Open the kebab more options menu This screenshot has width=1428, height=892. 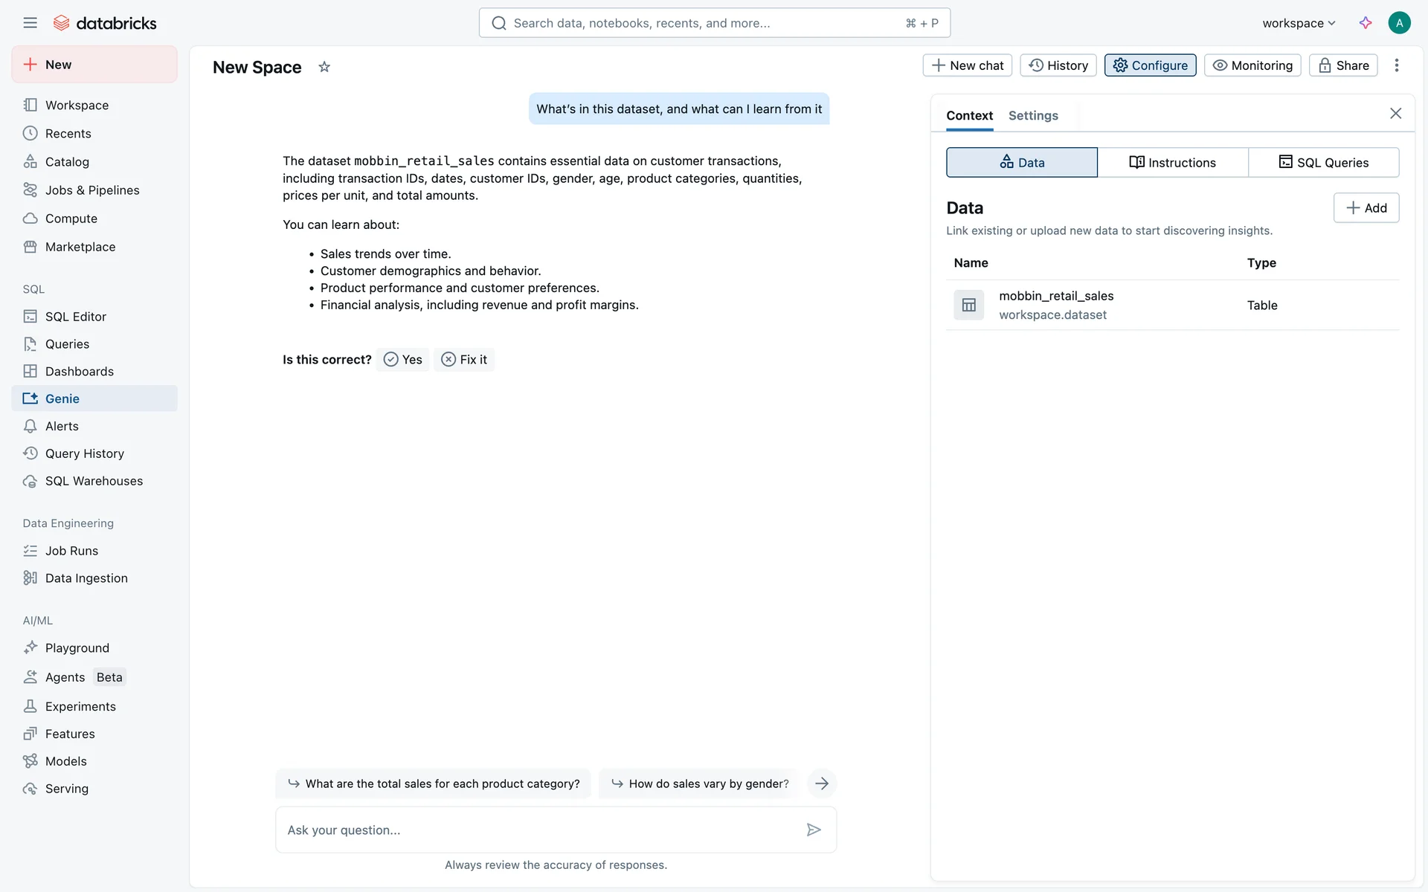pyautogui.click(x=1397, y=65)
